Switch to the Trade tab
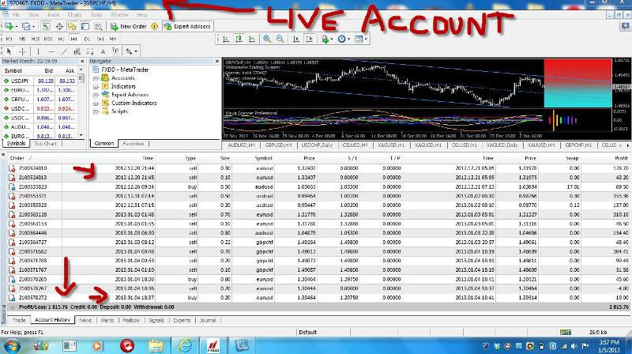The height and width of the screenshot is (354, 632). click(19, 320)
